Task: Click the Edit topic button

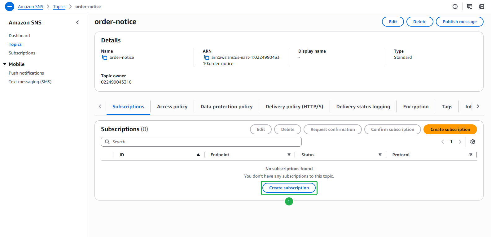Action: pos(393,22)
